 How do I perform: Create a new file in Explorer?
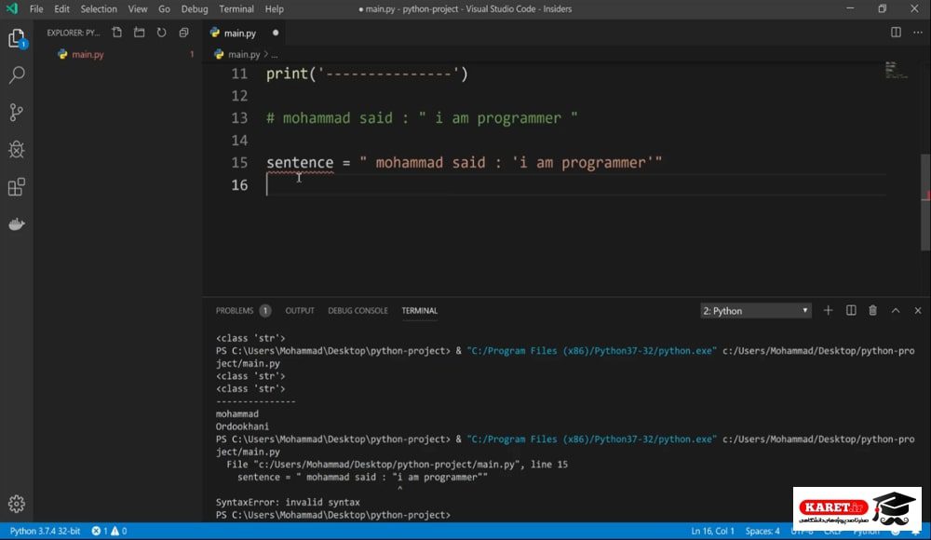117,33
